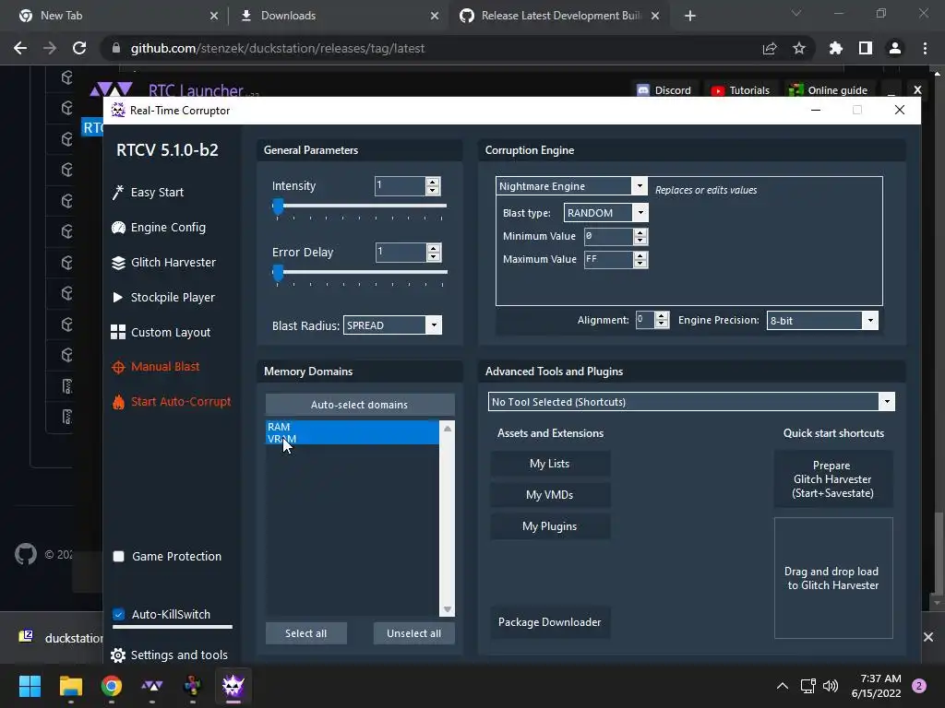Open the Glitch Harvester section
This screenshot has width=945, height=708.
click(x=173, y=263)
